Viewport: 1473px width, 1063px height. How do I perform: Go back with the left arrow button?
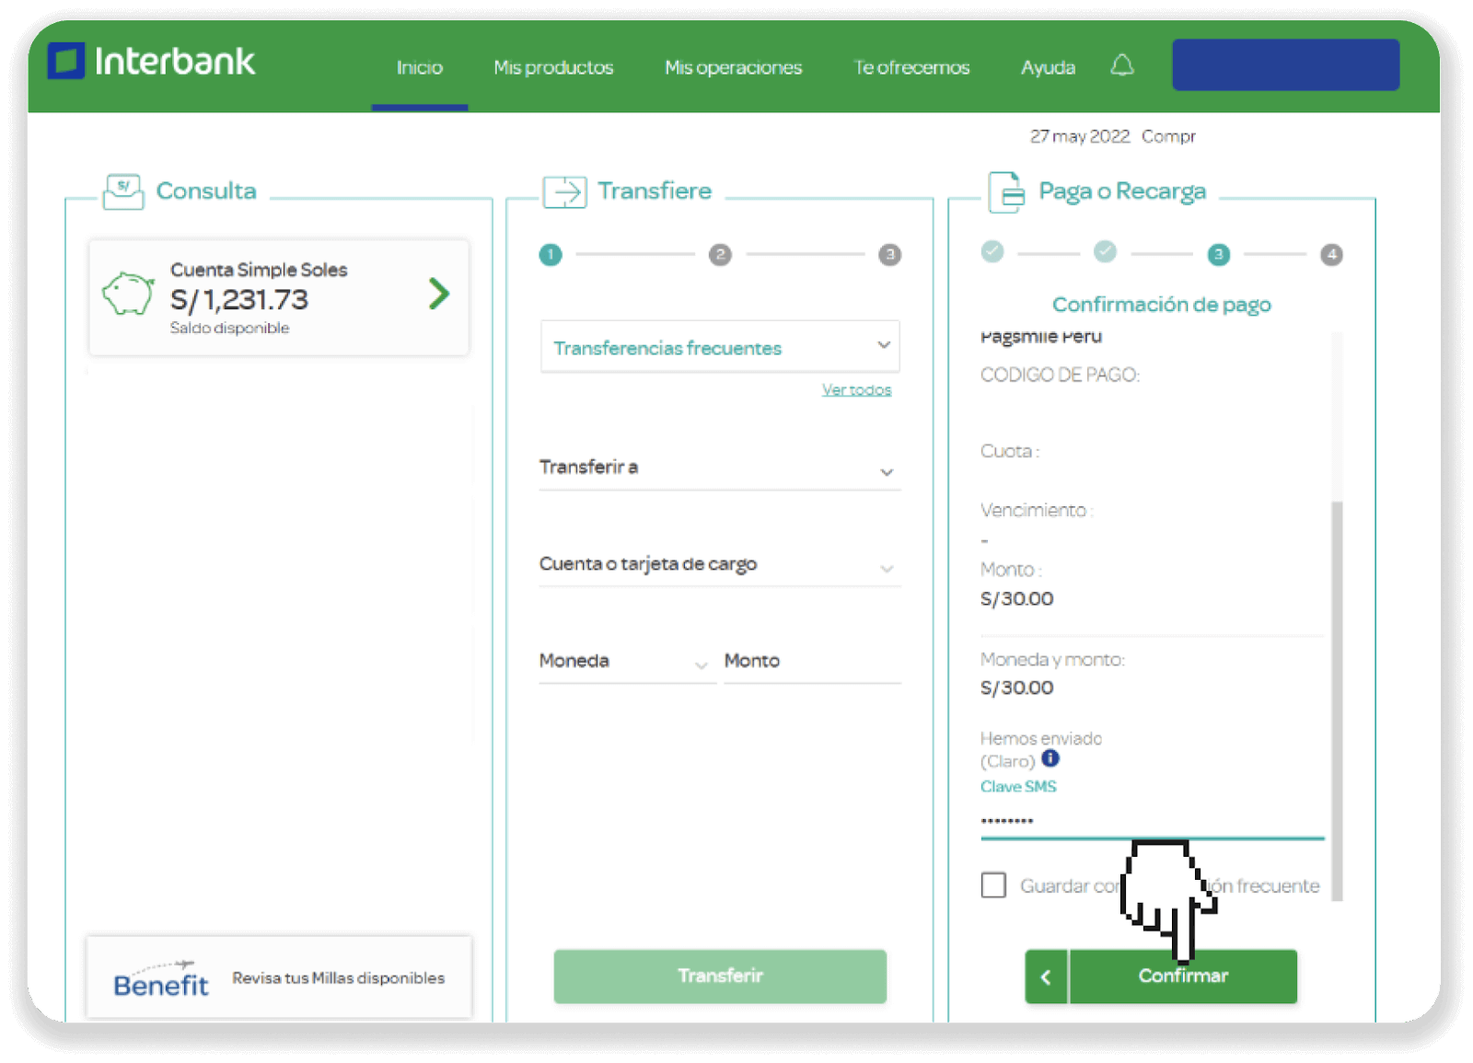tap(1046, 976)
